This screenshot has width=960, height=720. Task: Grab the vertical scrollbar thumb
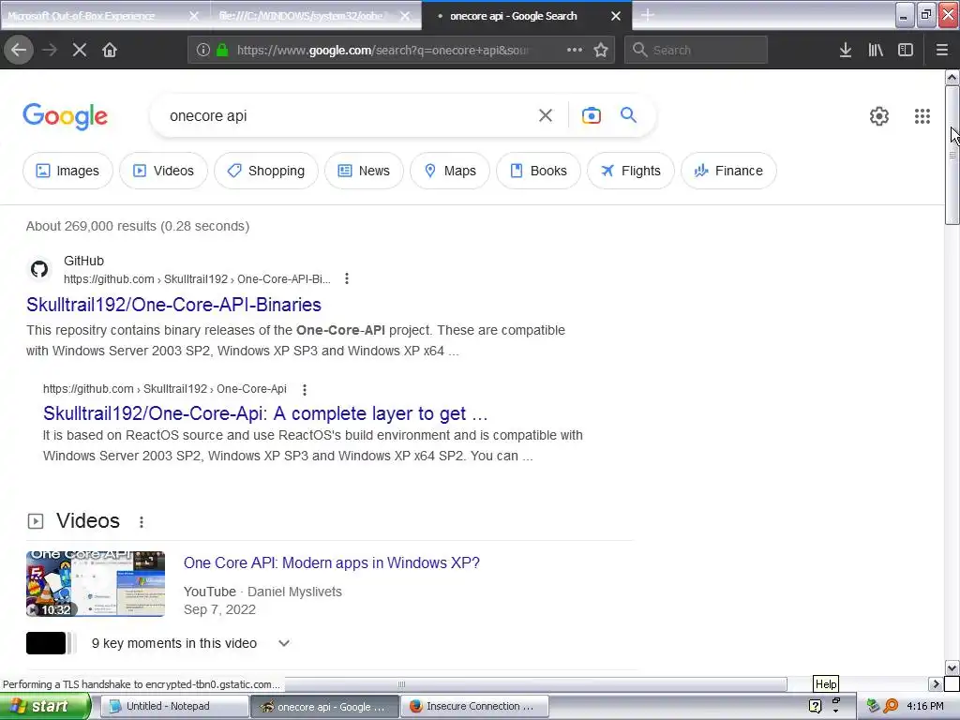[x=952, y=156]
